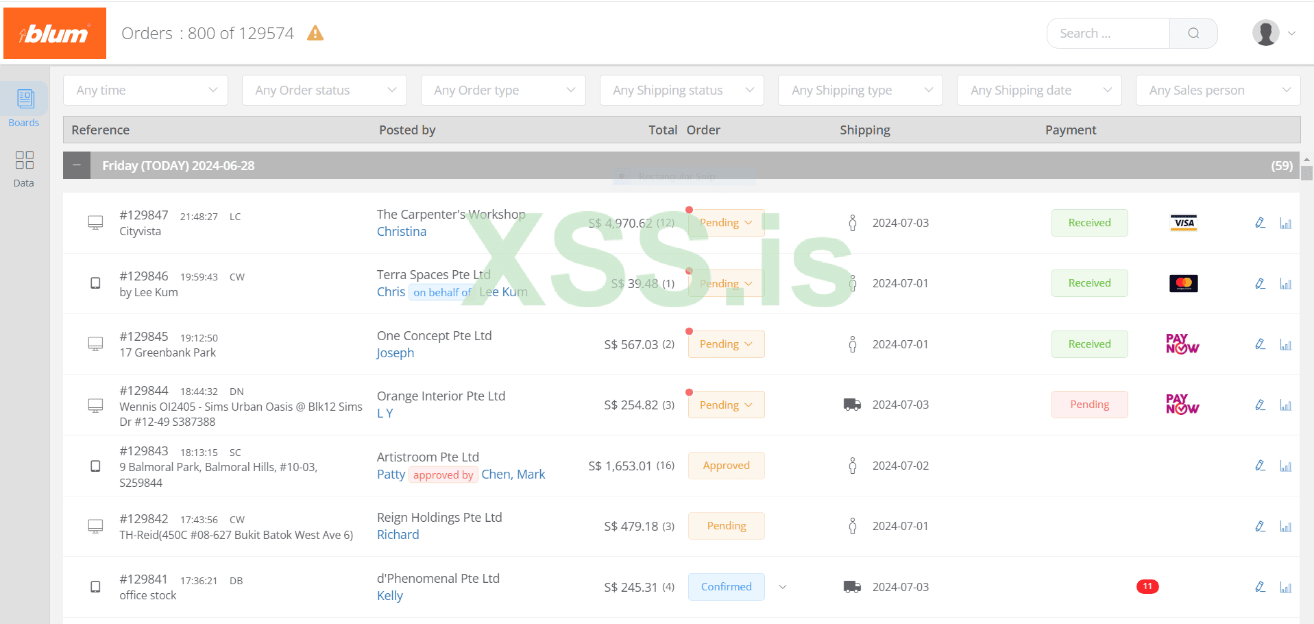Open the Pending status dropdown for order #129847
This screenshot has height=624, width=1314.
(726, 223)
